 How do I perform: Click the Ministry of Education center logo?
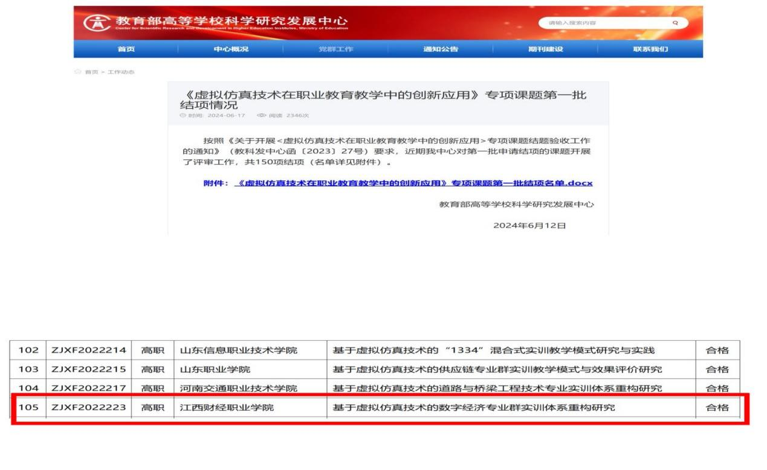click(97, 23)
